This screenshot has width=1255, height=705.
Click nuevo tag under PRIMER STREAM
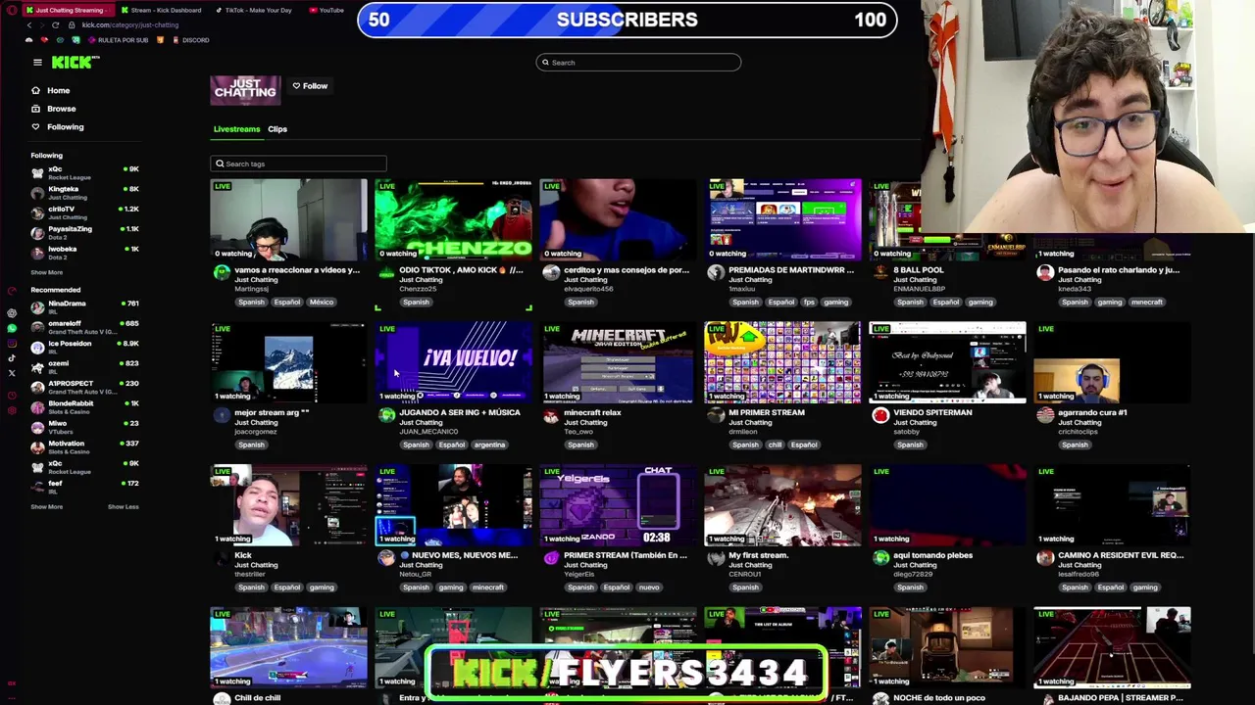pos(649,587)
